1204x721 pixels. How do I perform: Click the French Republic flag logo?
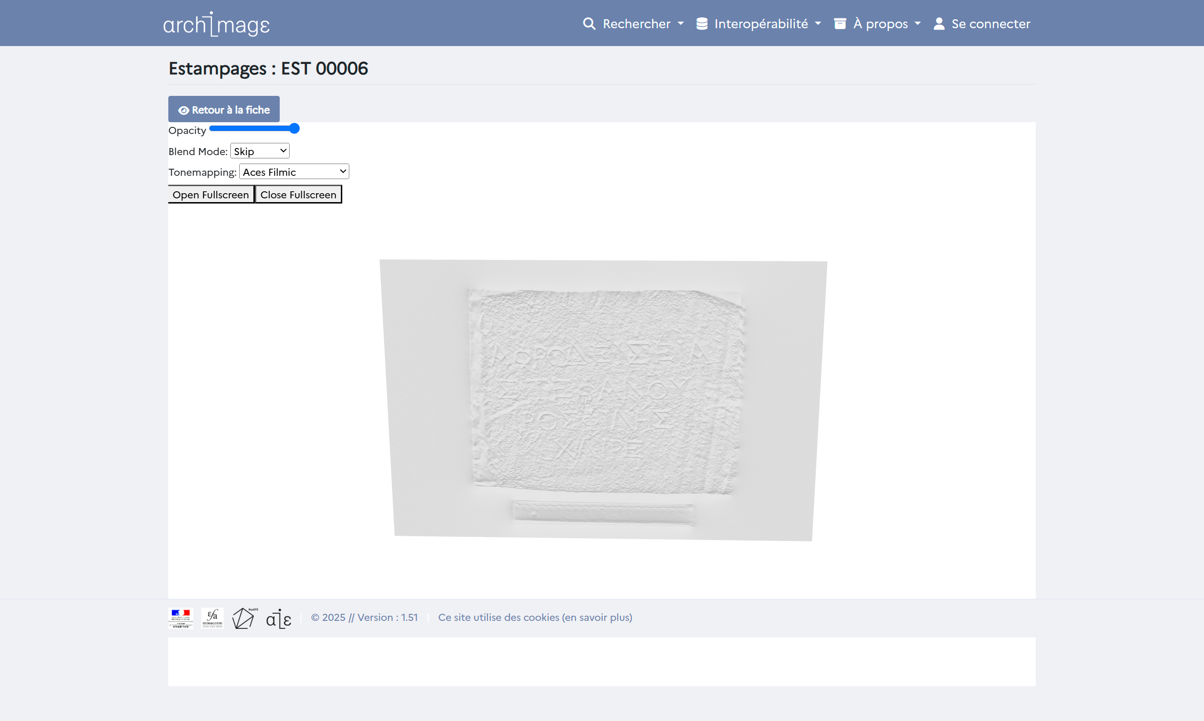pos(181,618)
